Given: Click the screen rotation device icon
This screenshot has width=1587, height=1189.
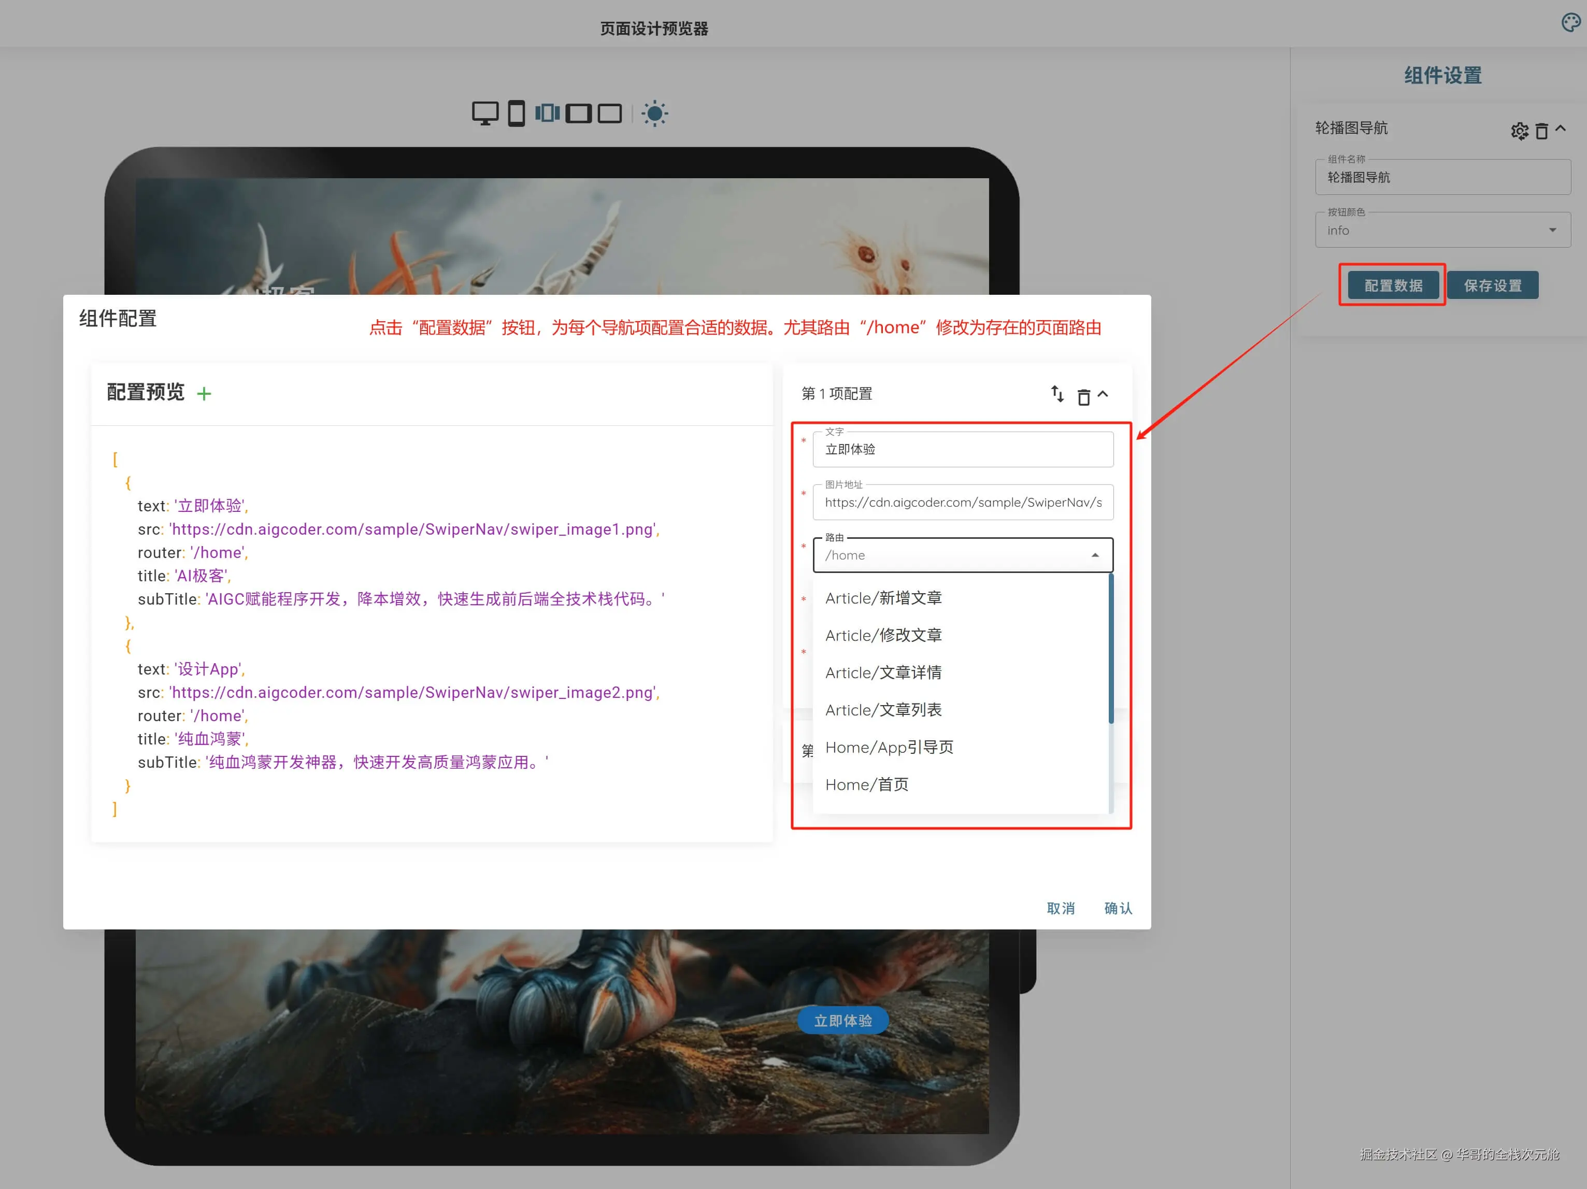Looking at the screenshot, I should point(548,112).
